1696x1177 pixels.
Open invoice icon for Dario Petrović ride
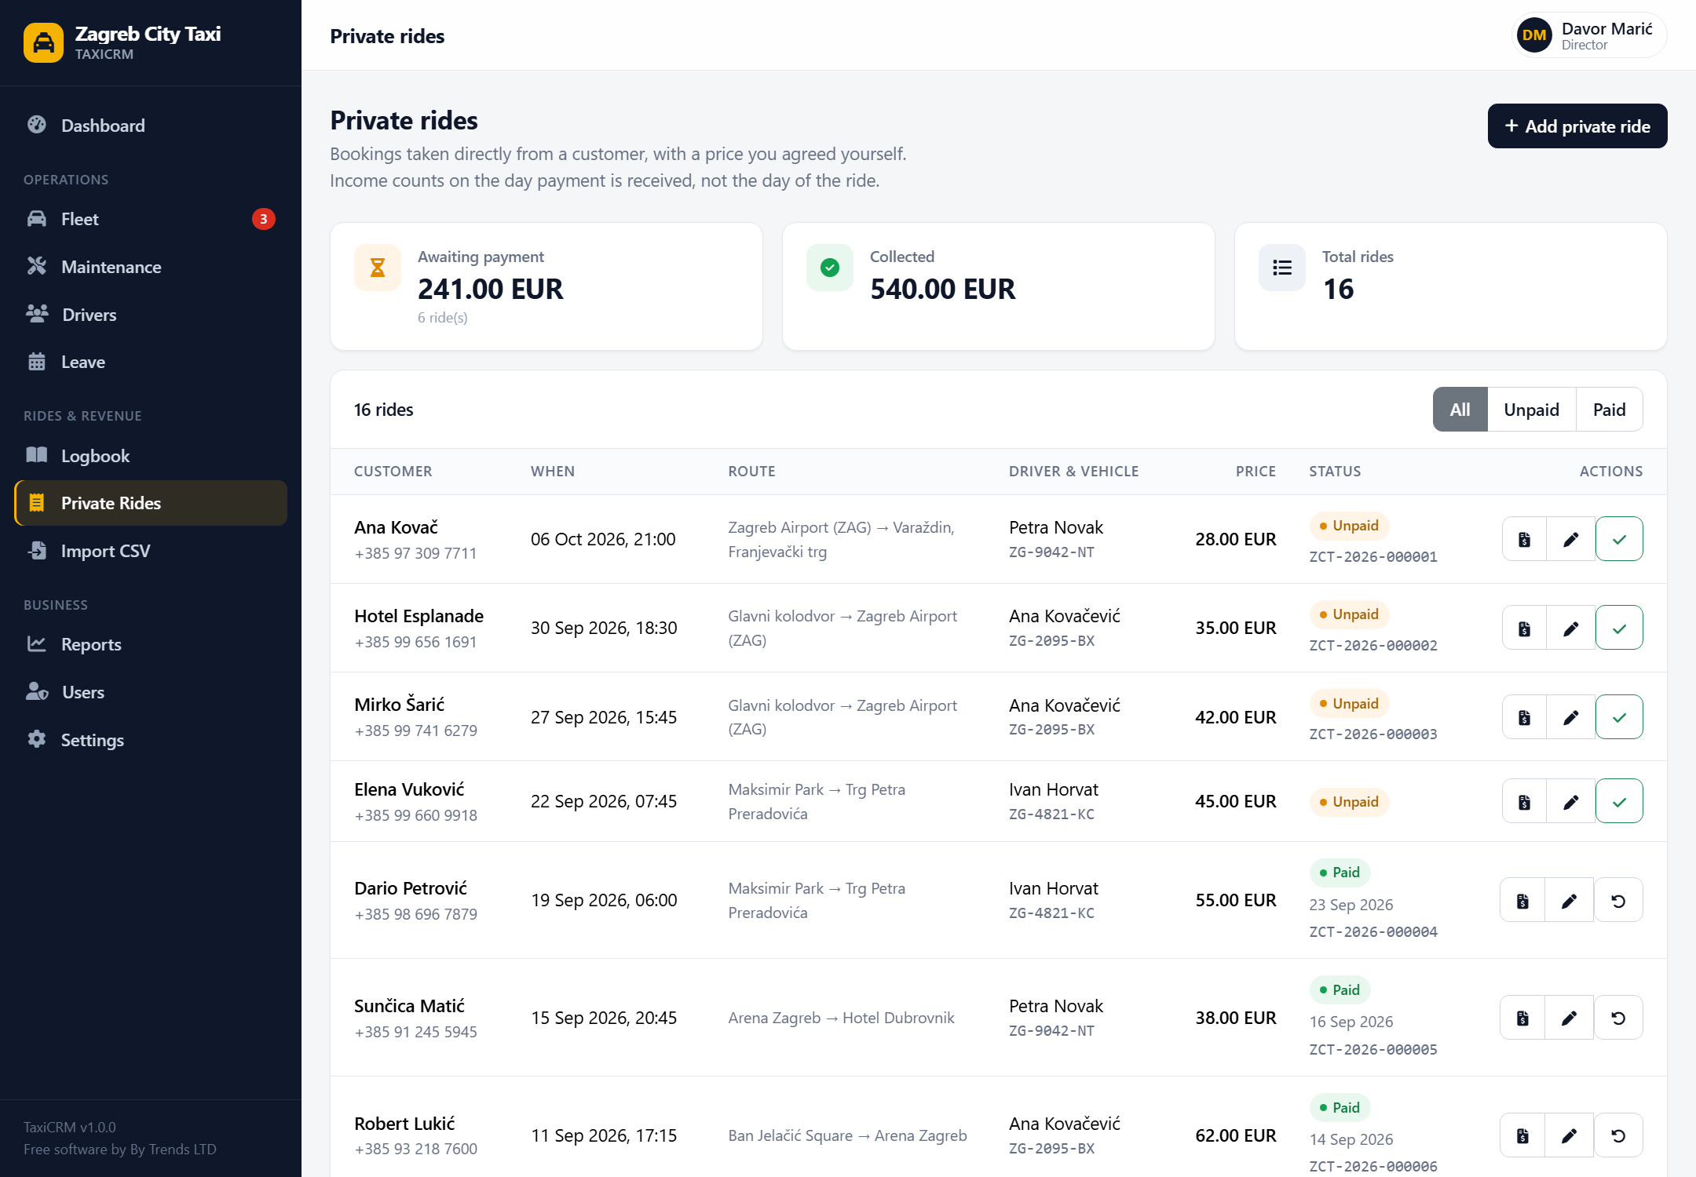[x=1522, y=900]
